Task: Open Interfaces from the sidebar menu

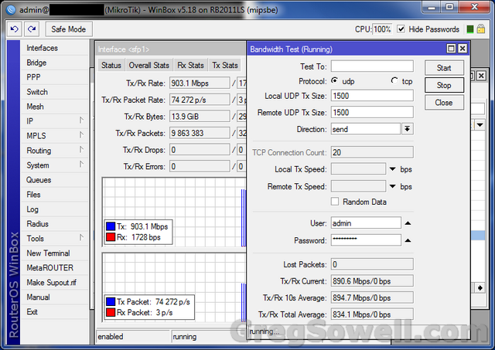Action: point(54,48)
